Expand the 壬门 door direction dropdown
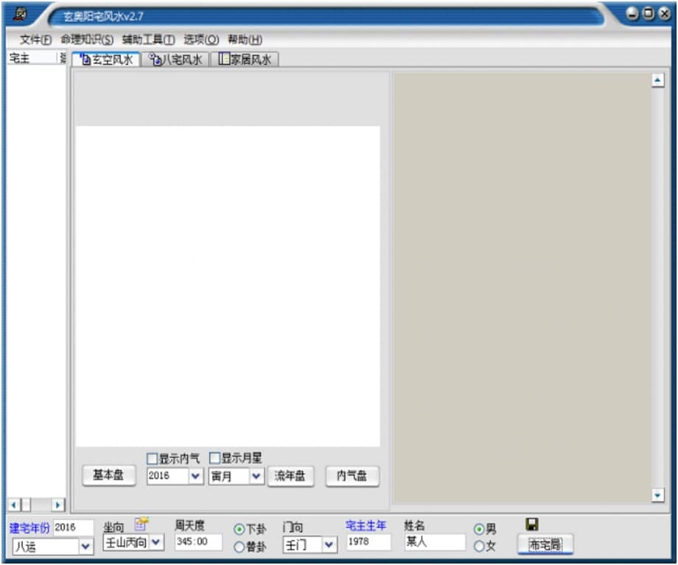This screenshot has width=678, height=565. click(329, 544)
